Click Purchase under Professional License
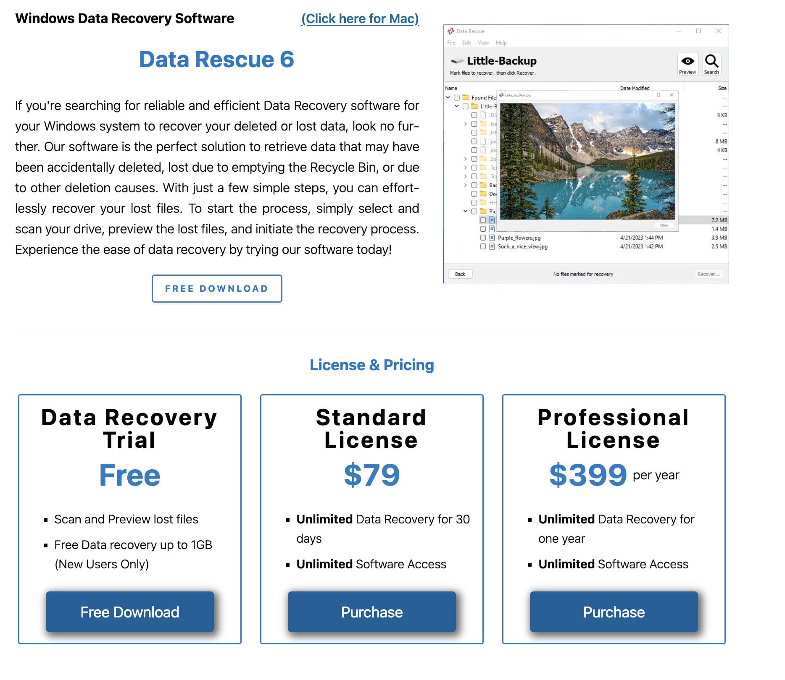This screenshot has width=785, height=680. click(614, 612)
